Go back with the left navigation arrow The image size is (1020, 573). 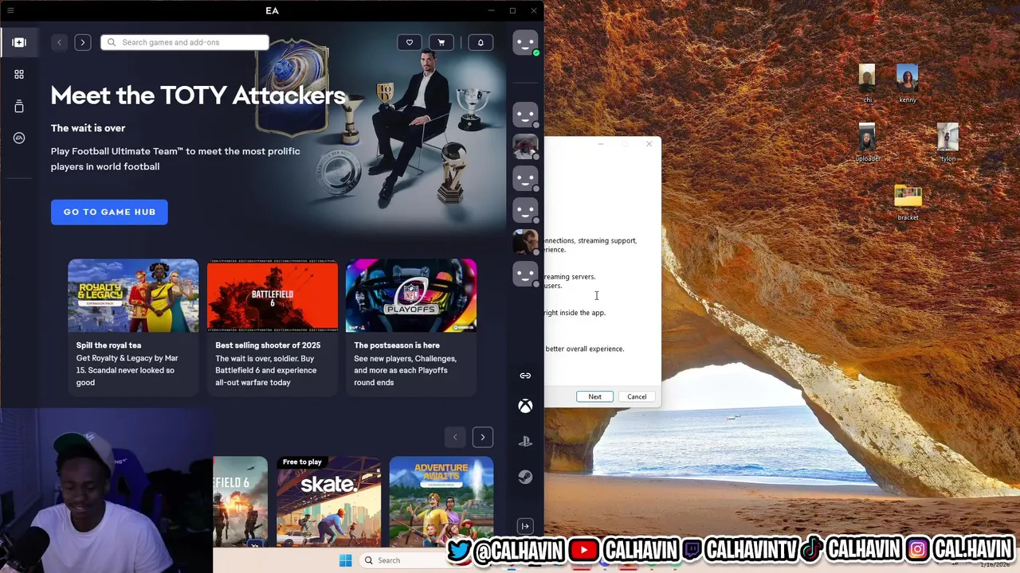click(59, 42)
